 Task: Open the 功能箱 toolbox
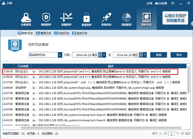(x=161, y=3)
